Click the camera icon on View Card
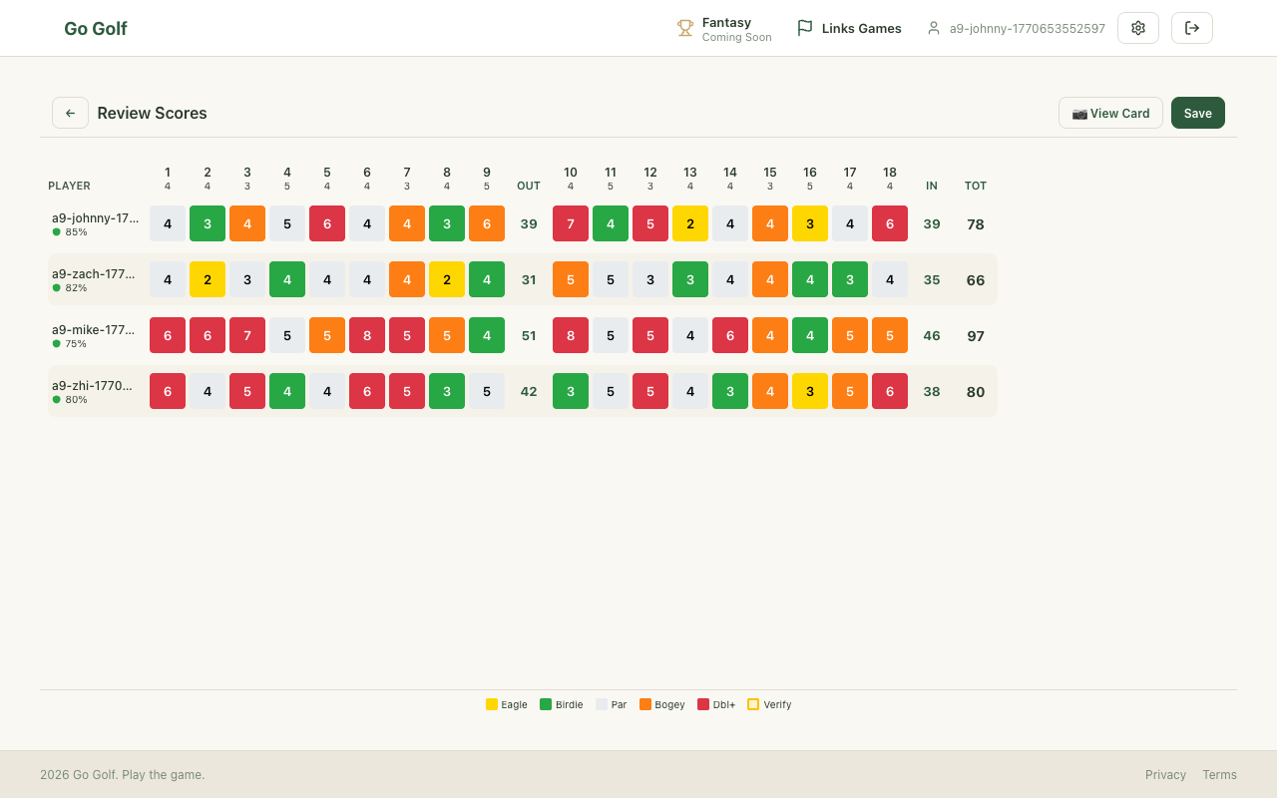 pos(1079,114)
